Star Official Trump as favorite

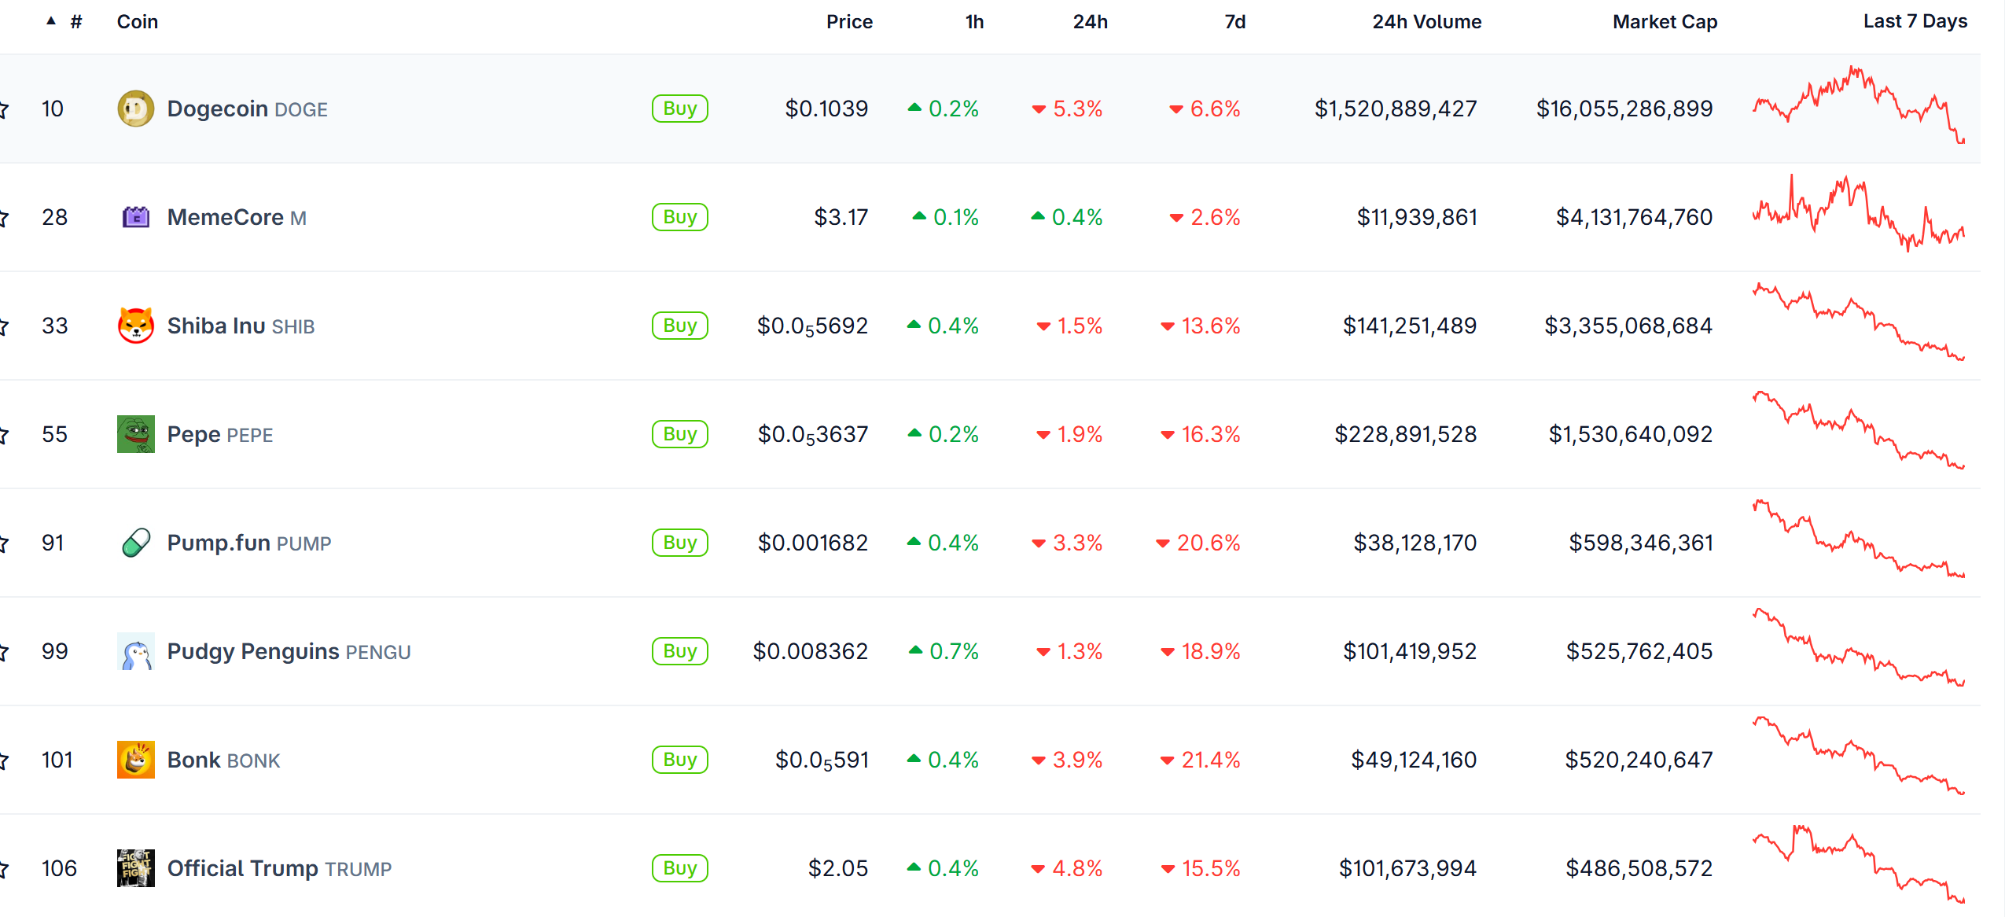click(3, 868)
